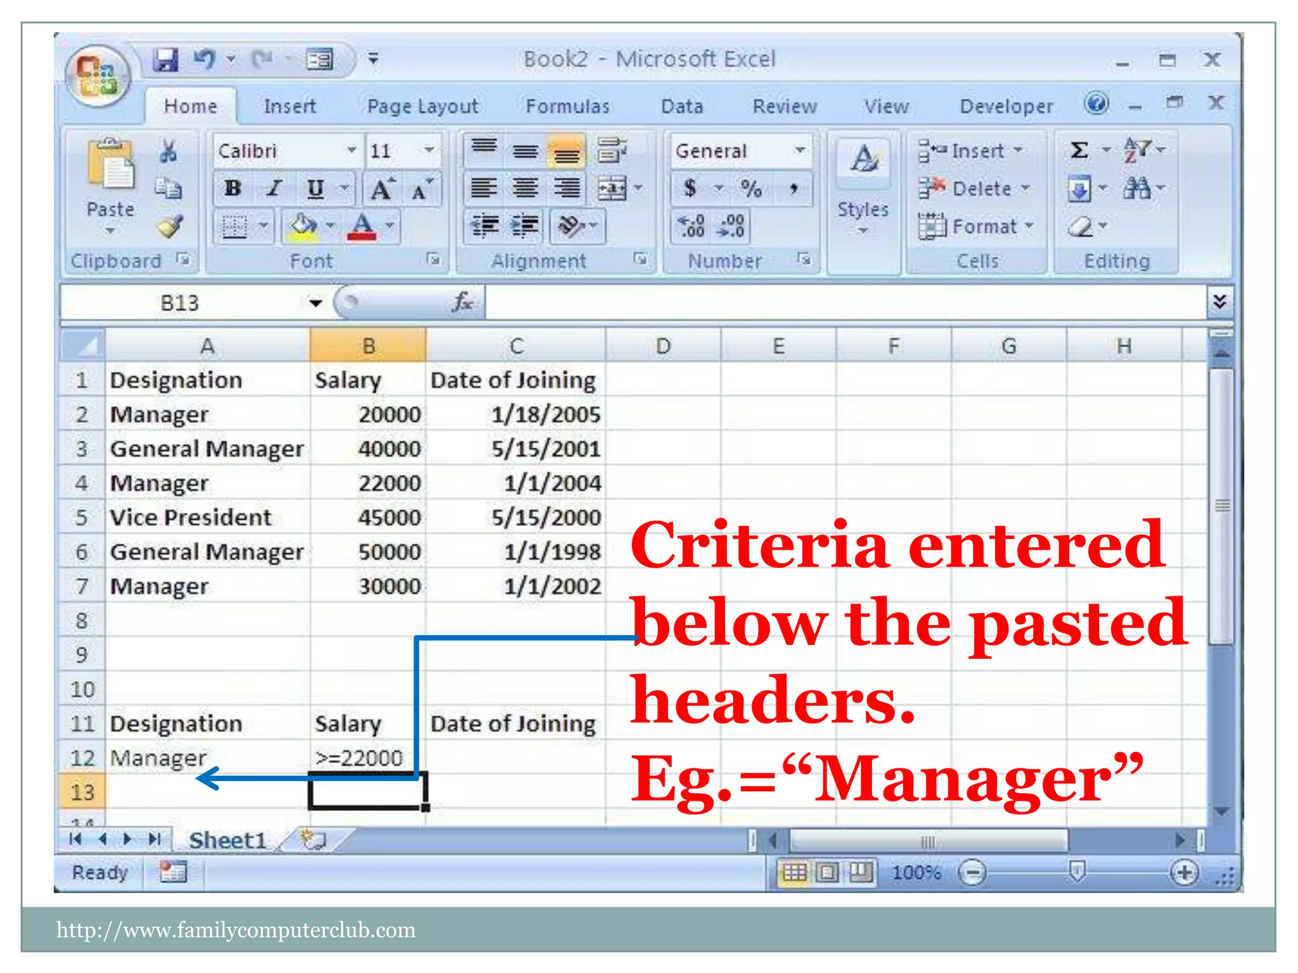The height and width of the screenshot is (973, 1298).
Task: Click the zoom slider handle
Action: [x=1077, y=872]
